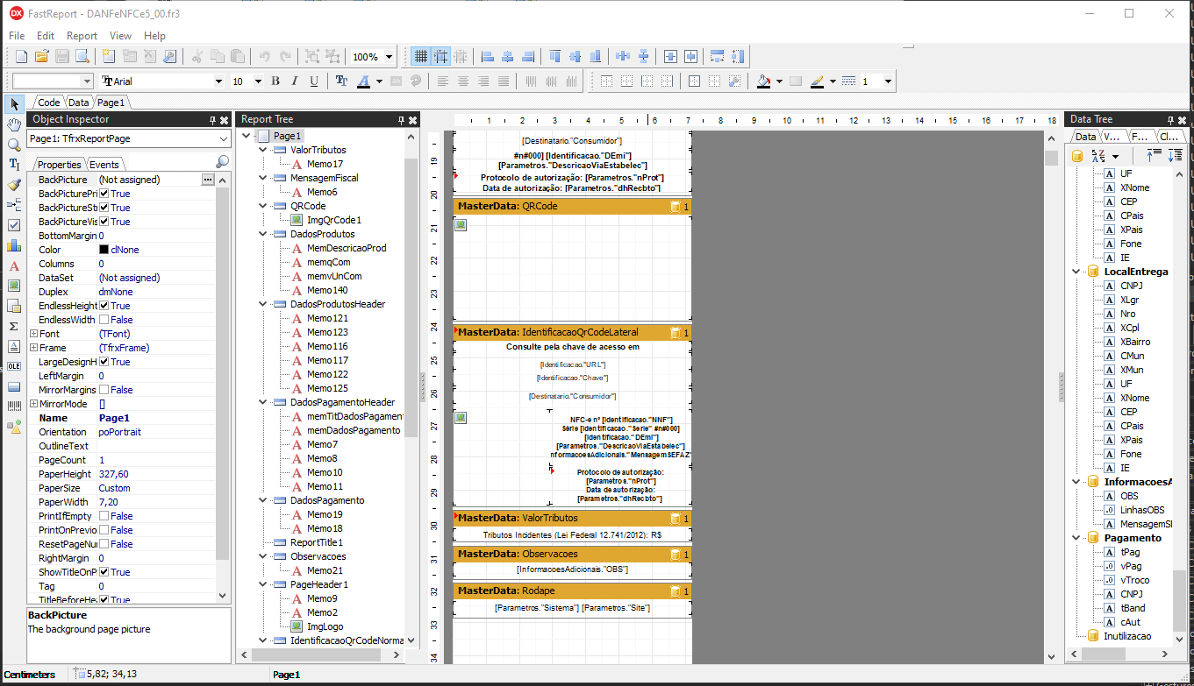Image resolution: width=1194 pixels, height=686 pixels.
Task: Select the Zoom magnifier tool
Action: tap(14, 145)
